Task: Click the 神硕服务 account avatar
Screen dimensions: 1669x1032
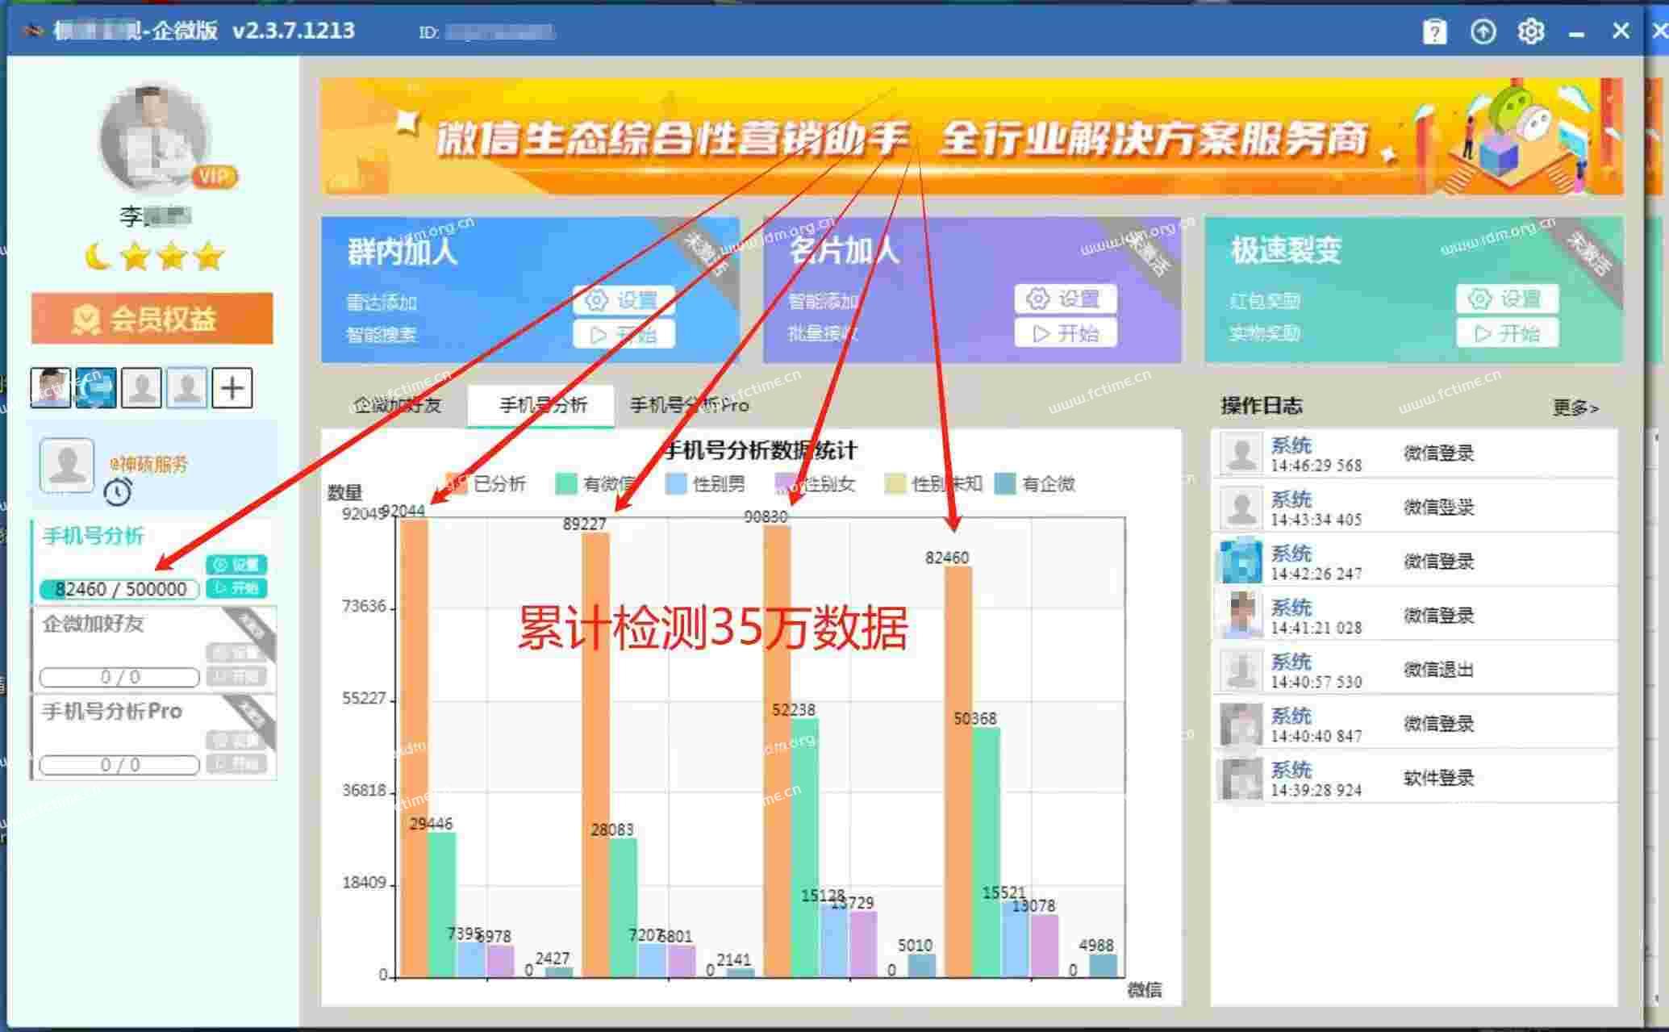Action: [67, 465]
